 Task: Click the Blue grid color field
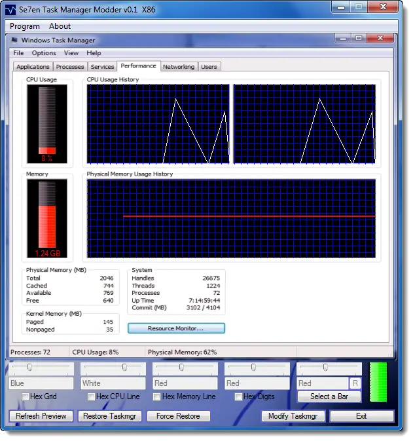41,384
